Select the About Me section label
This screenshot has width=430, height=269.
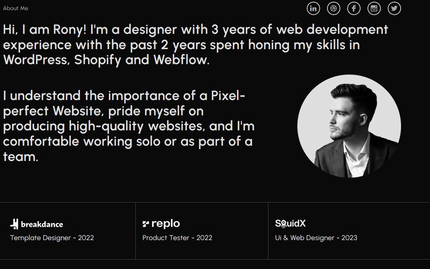pyautogui.click(x=16, y=8)
